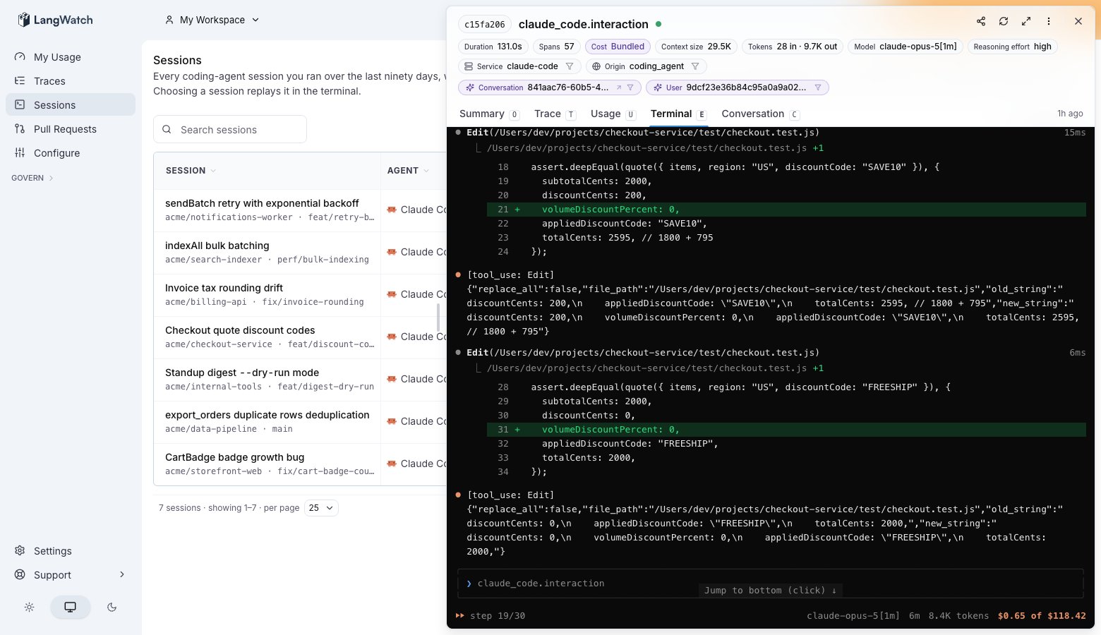This screenshot has width=1101, height=635.
Task: Click the LangWatch logo in the sidebar
Action: point(55,20)
